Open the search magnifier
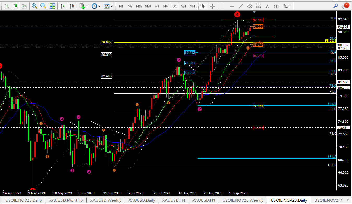 point(336,6)
